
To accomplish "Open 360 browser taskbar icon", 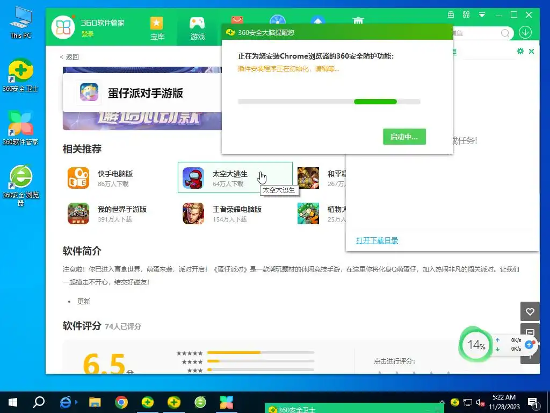I will click(x=200, y=402).
